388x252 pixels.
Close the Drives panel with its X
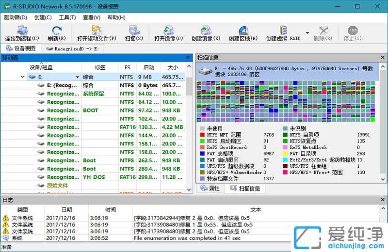tap(189, 58)
